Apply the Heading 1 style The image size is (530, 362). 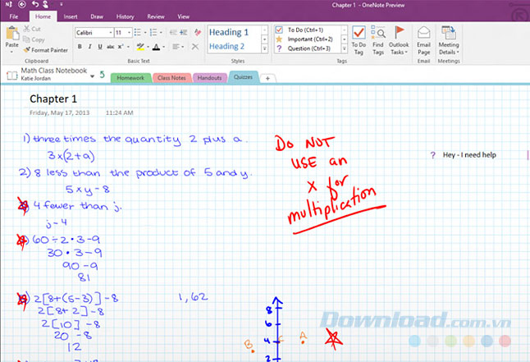tap(229, 32)
